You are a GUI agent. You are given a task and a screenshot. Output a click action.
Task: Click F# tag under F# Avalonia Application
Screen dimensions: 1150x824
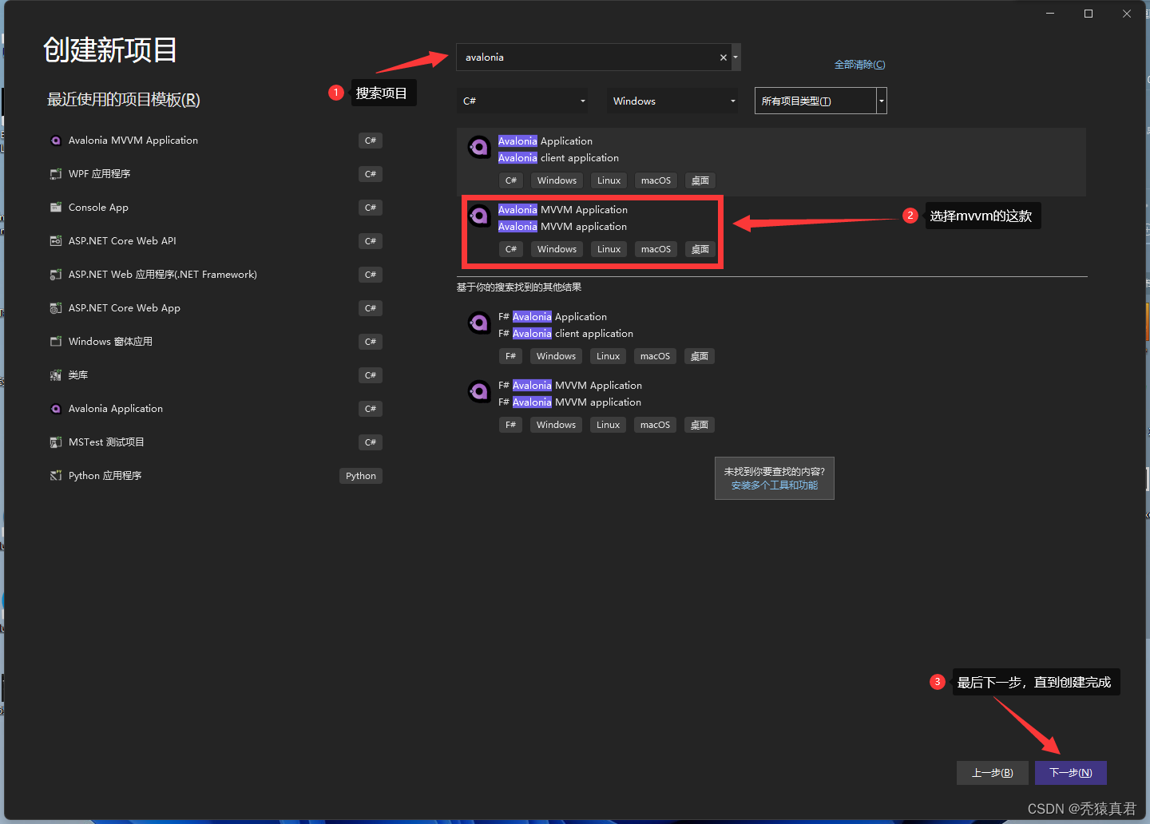[510, 356]
